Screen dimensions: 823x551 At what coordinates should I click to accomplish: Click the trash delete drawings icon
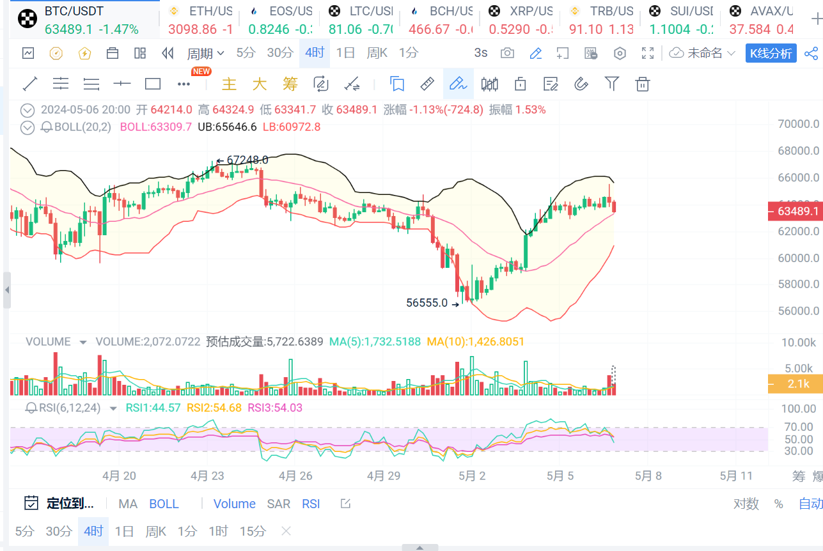click(643, 84)
